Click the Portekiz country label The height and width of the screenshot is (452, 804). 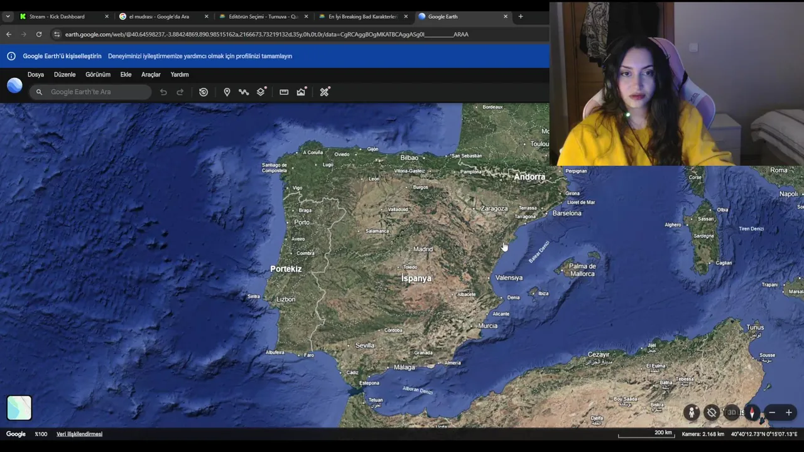(286, 269)
